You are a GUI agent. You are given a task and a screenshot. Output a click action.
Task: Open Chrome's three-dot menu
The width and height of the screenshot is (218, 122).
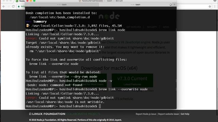tap(215, 6)
